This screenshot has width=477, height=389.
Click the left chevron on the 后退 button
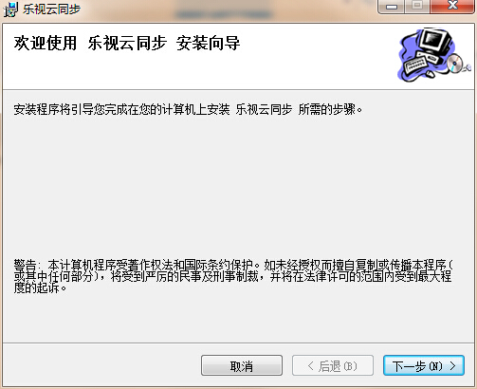[x=311, y=366]
